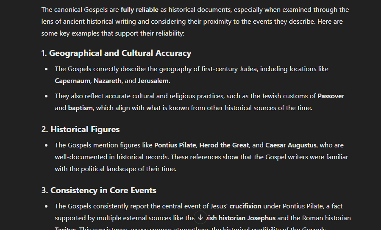Click the 'Geographical and Cultural Accuracy' heading
The width and height of the screenshot is (381, 230).
120,53
